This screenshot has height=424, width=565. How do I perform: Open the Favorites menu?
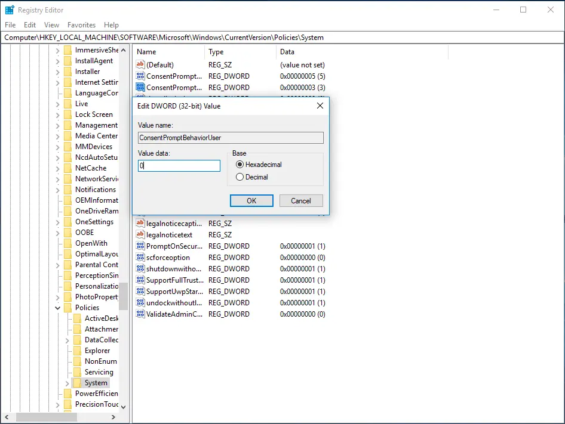[x=82, y=25]
